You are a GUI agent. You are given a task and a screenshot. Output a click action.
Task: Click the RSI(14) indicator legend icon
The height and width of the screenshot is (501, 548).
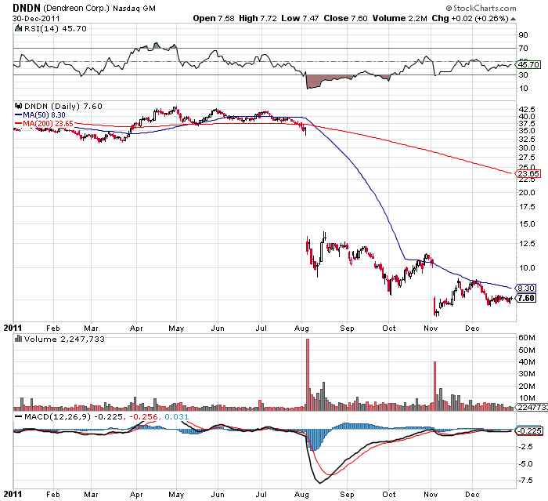click(18, 27)
